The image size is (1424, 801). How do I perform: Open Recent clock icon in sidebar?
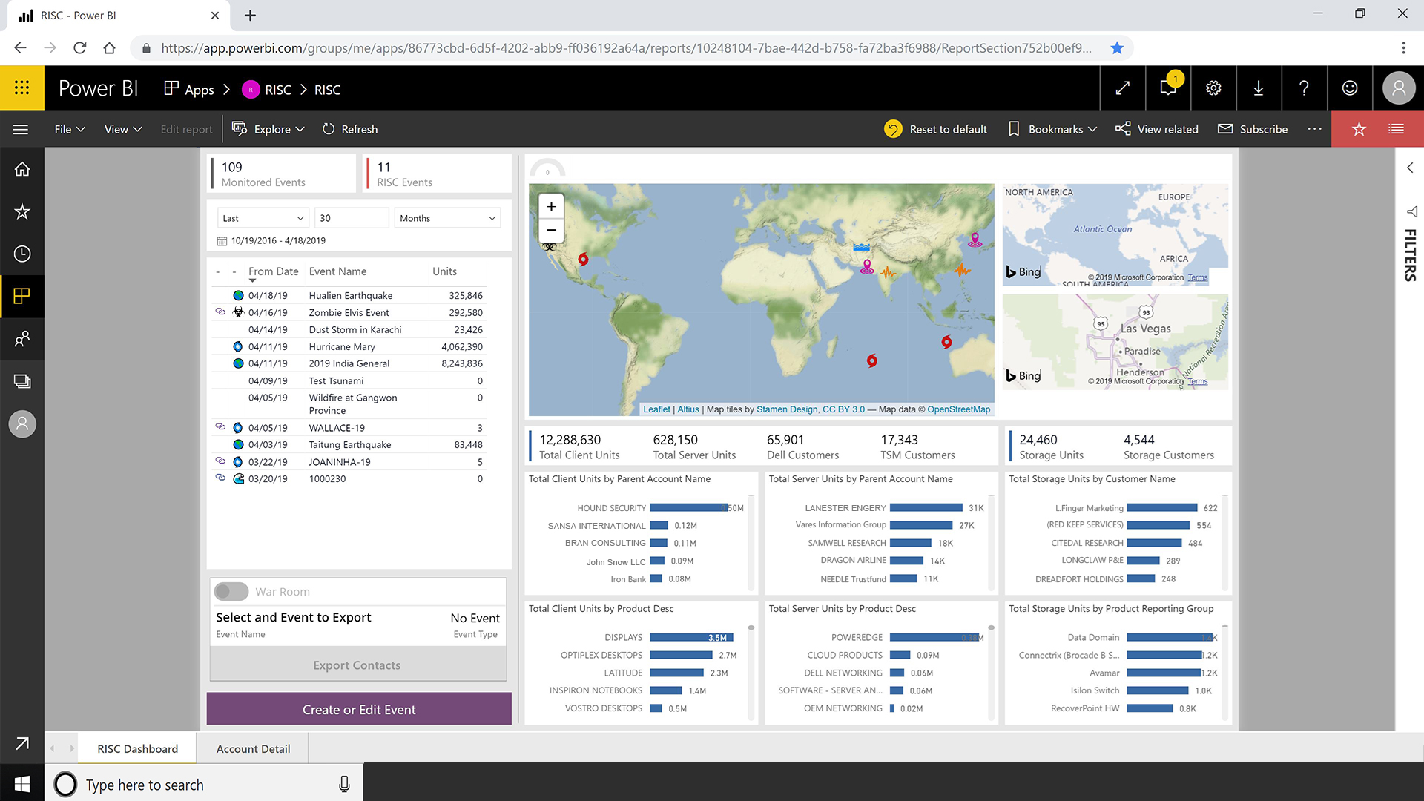click(x=22, y=254)
